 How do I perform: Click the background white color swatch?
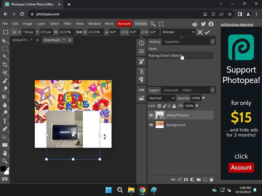6,172
